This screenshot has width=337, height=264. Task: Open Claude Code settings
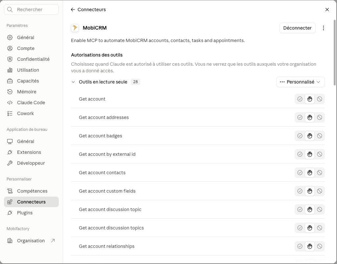pyautogui.click(x=32, y=103)
